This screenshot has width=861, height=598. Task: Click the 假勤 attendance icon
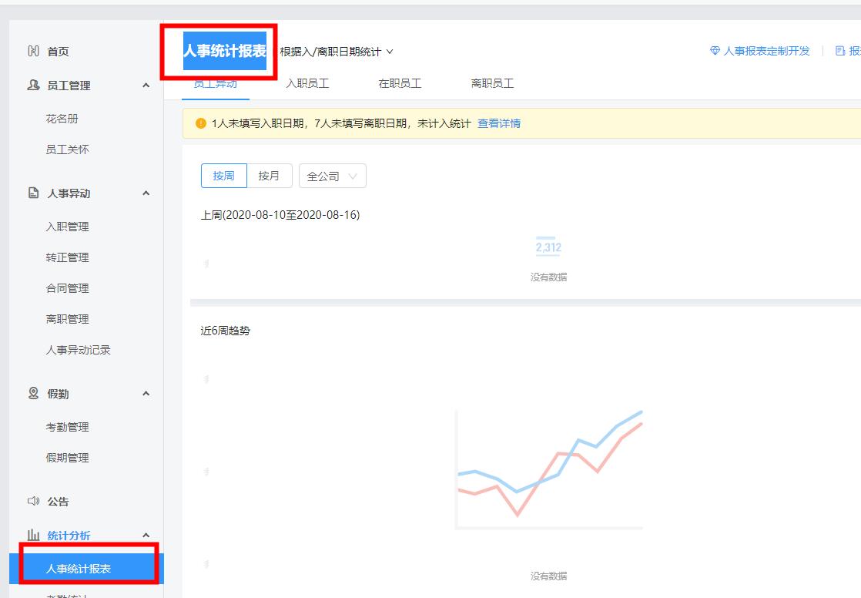(32, 394)
